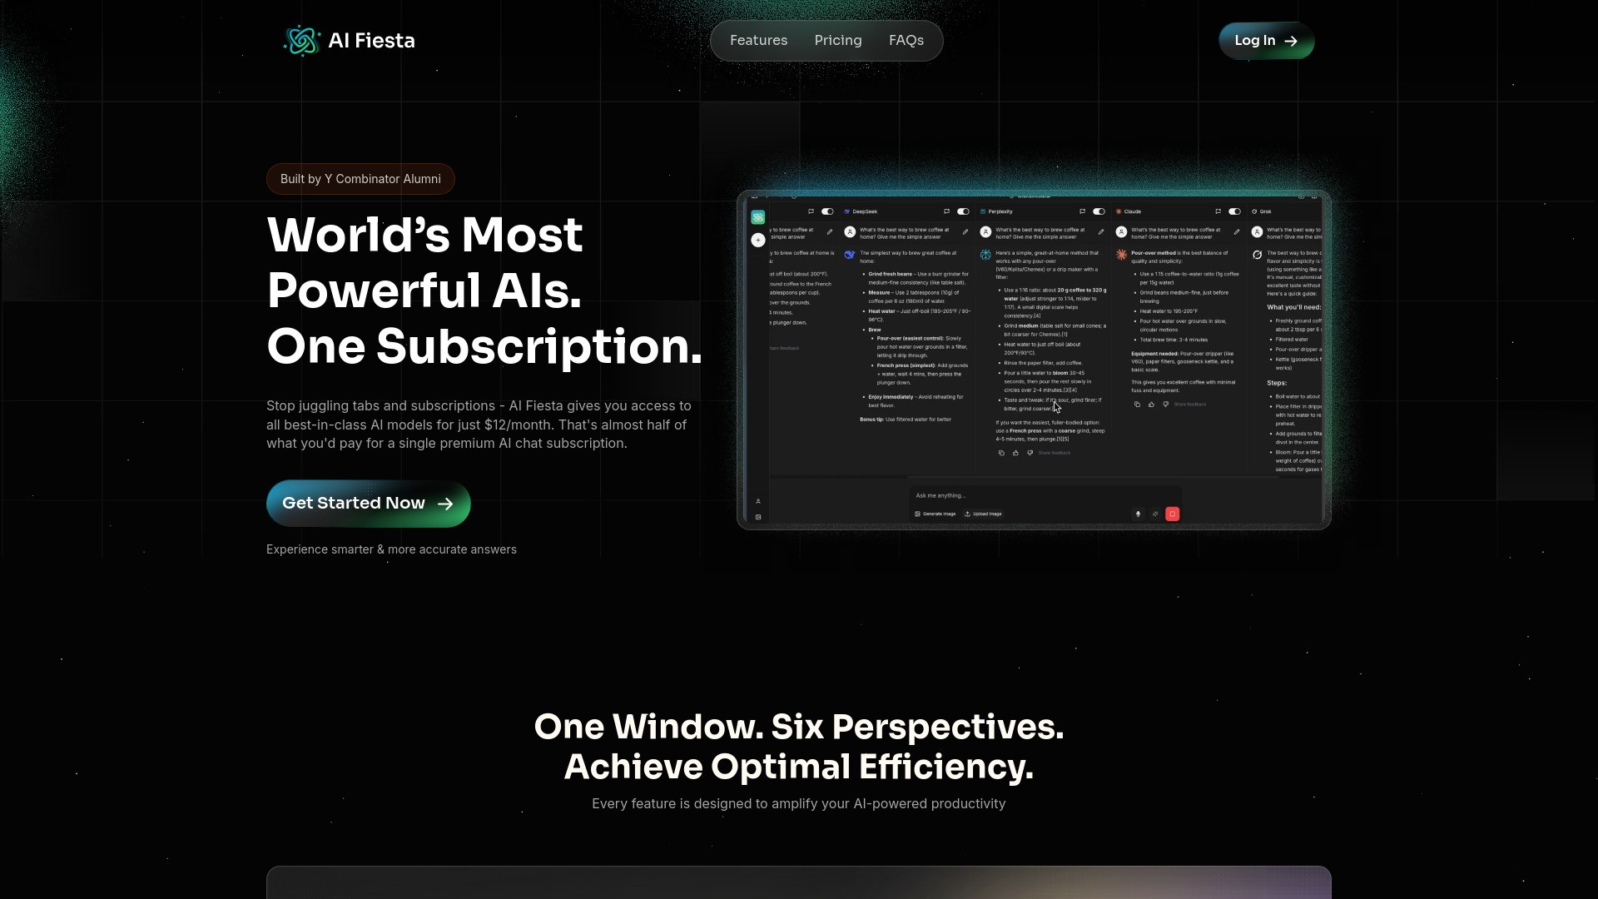Click the microphone icon in the chat bar
This screenshot has height=899, width=1598.
1138,514
